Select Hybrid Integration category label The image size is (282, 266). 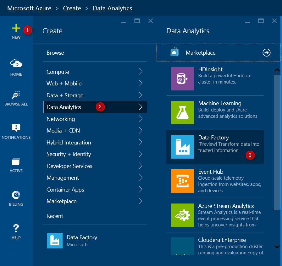pyautogui.click(x=69, y=143)
